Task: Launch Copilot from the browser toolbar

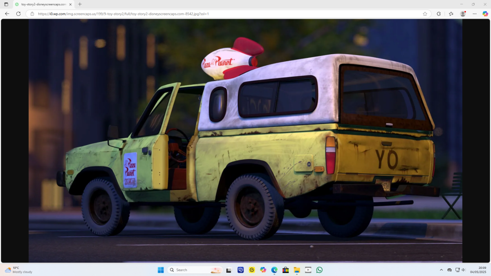Action: 485,14
